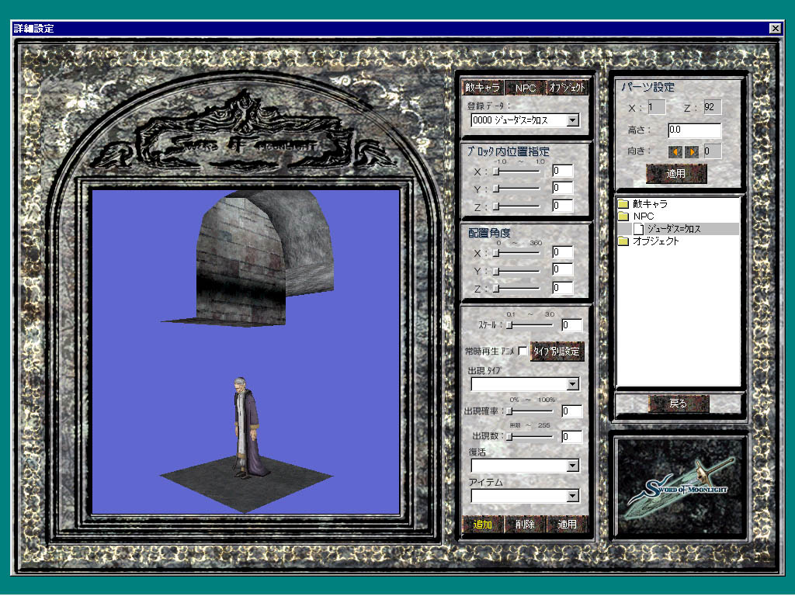The width and height of the screenshot is (795, 596).
Task: Click the block position Z value field
Action: tap(562, 205)
